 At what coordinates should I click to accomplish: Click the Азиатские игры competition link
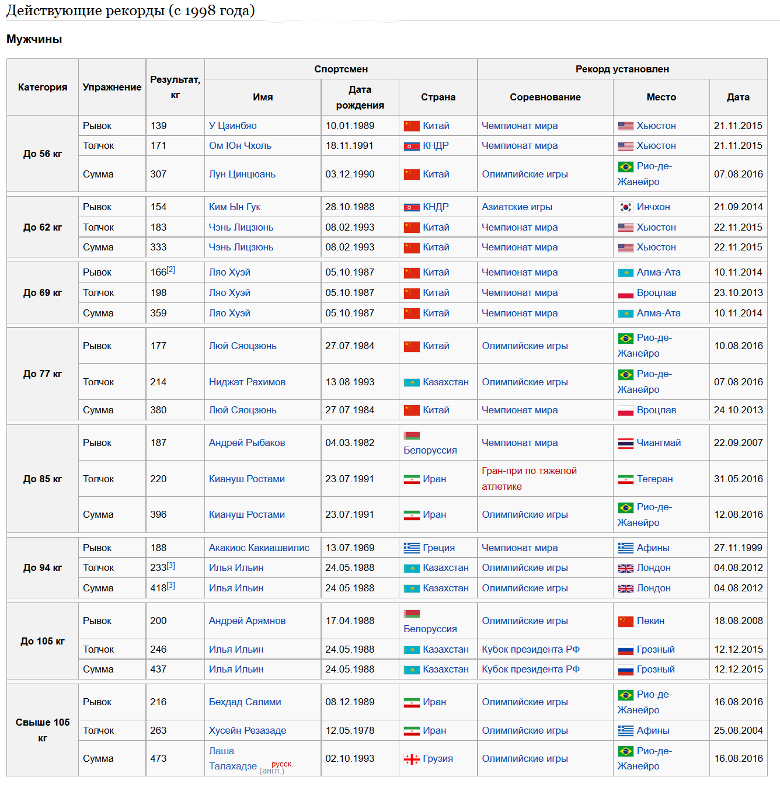pyautogui.click(x=517, y=207)
